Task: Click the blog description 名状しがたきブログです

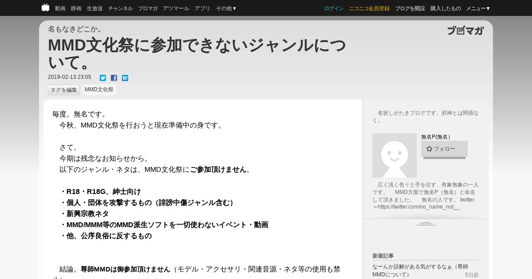Action: point(426,116)
